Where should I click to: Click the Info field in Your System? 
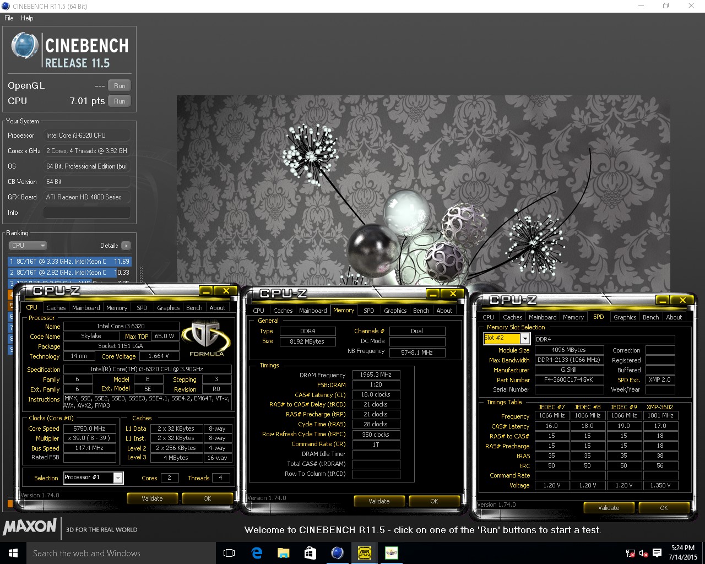(87, 213)
